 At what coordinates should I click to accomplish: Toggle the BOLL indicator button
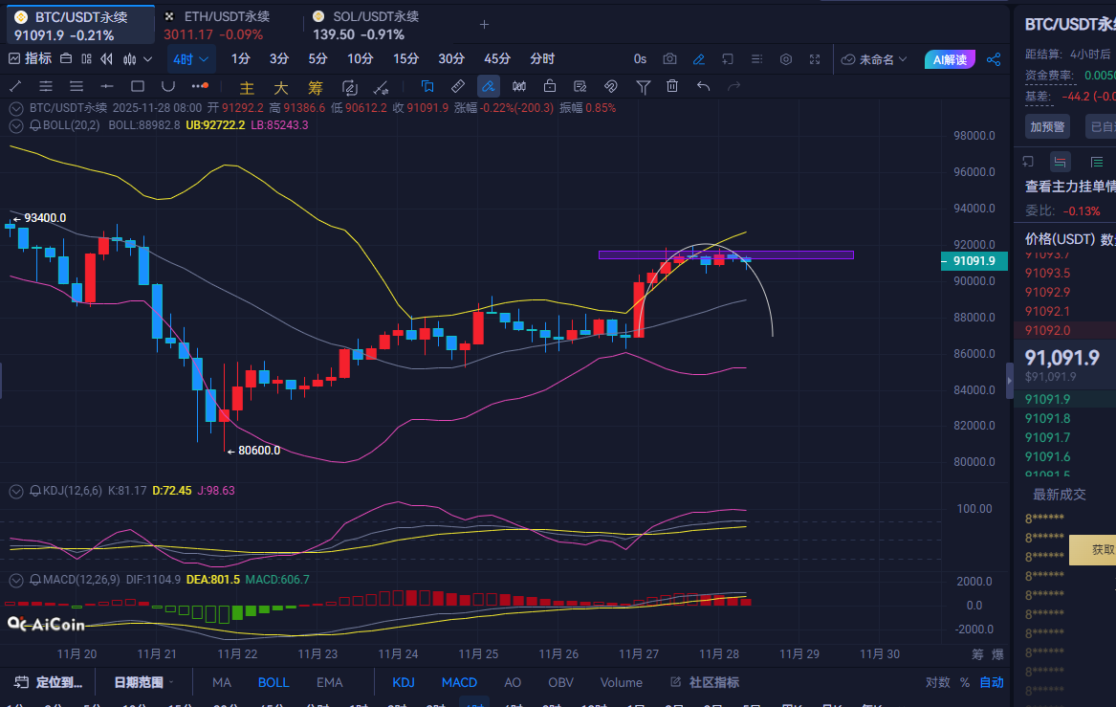pyautogui.click(x=273, y=682)
